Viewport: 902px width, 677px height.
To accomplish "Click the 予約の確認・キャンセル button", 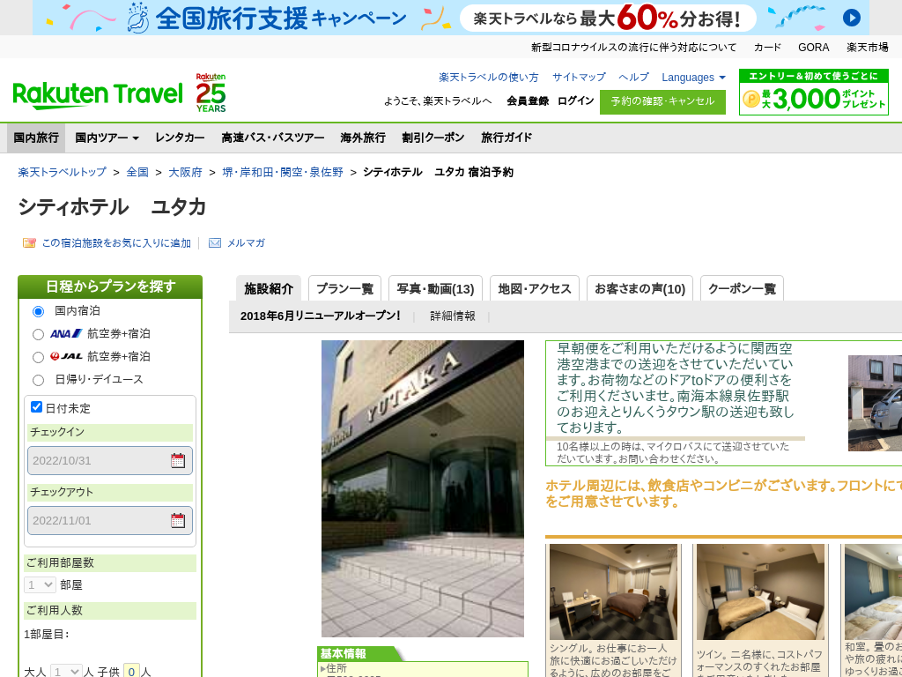I will point(662,102).
